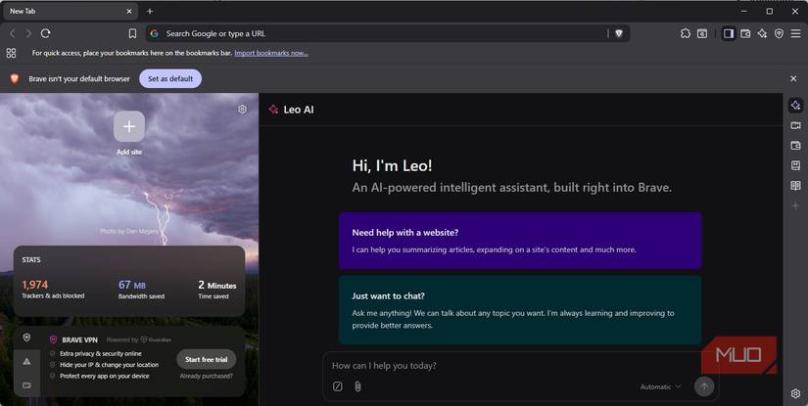
Task: Add a site to top sites
Action: 129,127
